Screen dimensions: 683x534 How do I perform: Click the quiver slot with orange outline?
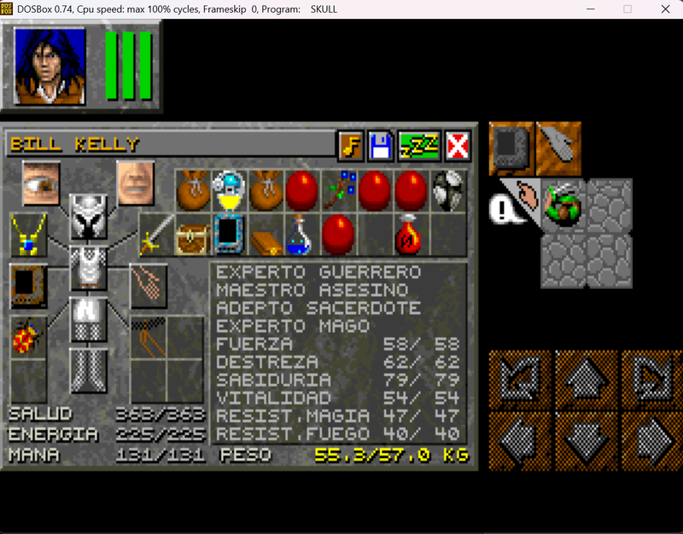tap(149, 338)
